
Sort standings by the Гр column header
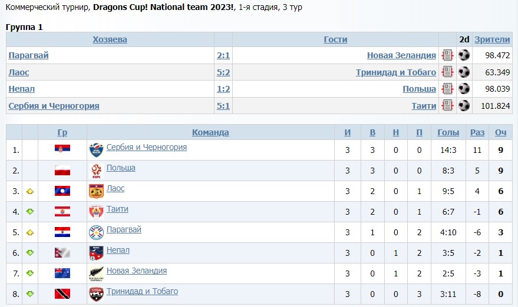(62, 132)
